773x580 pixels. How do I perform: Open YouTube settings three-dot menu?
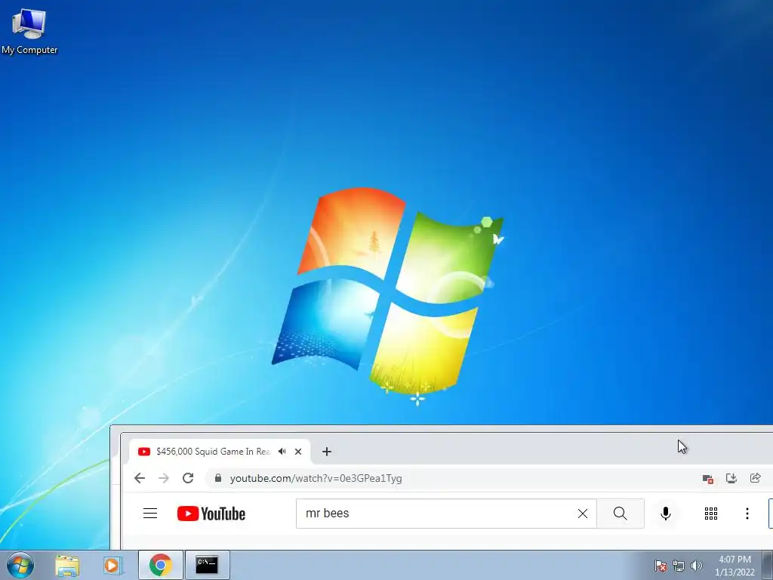pyautogui.click(x=747, y=514)
